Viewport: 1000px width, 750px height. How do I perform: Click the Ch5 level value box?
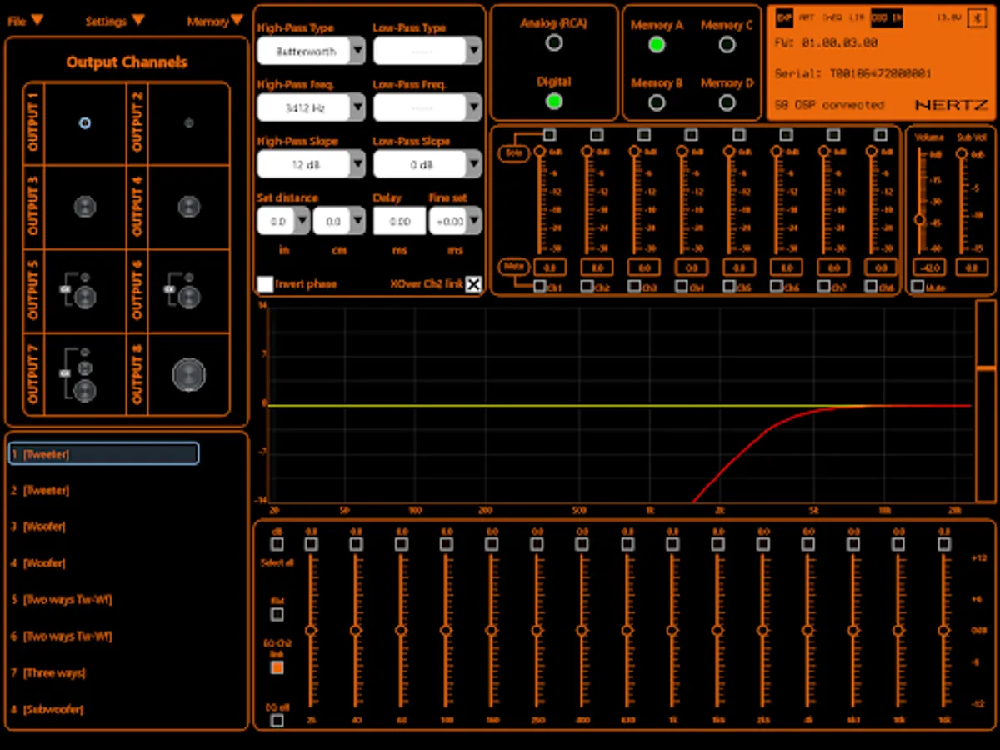click(x=740, y=267)
